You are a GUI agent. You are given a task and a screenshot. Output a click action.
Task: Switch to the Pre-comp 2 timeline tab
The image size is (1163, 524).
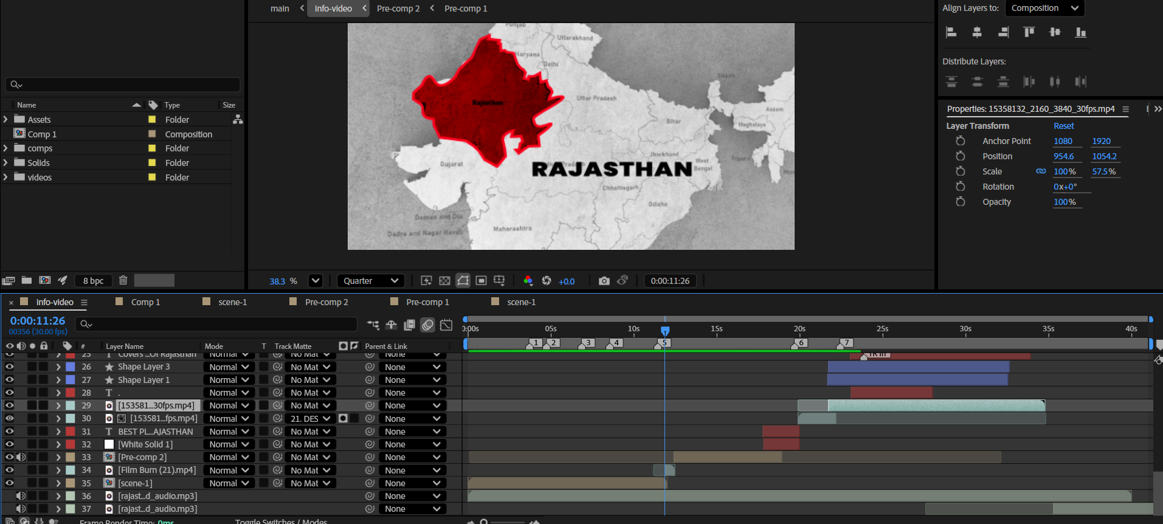tap(326, 302)
